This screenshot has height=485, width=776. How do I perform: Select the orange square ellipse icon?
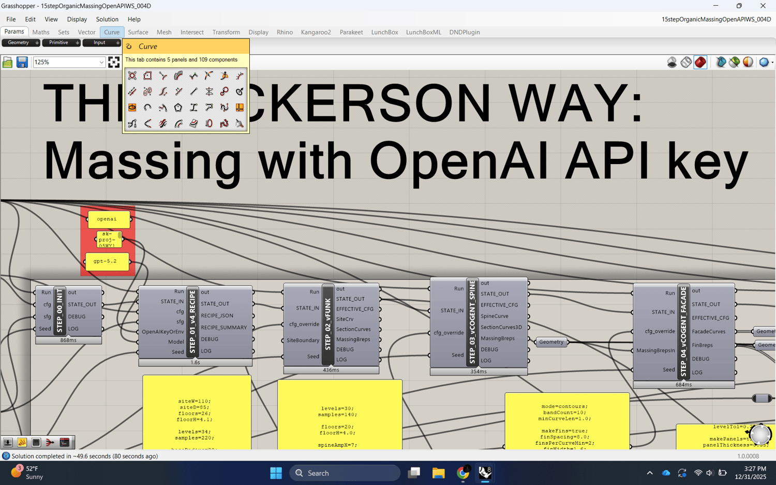pyautogui.click(x=132, y=108)
